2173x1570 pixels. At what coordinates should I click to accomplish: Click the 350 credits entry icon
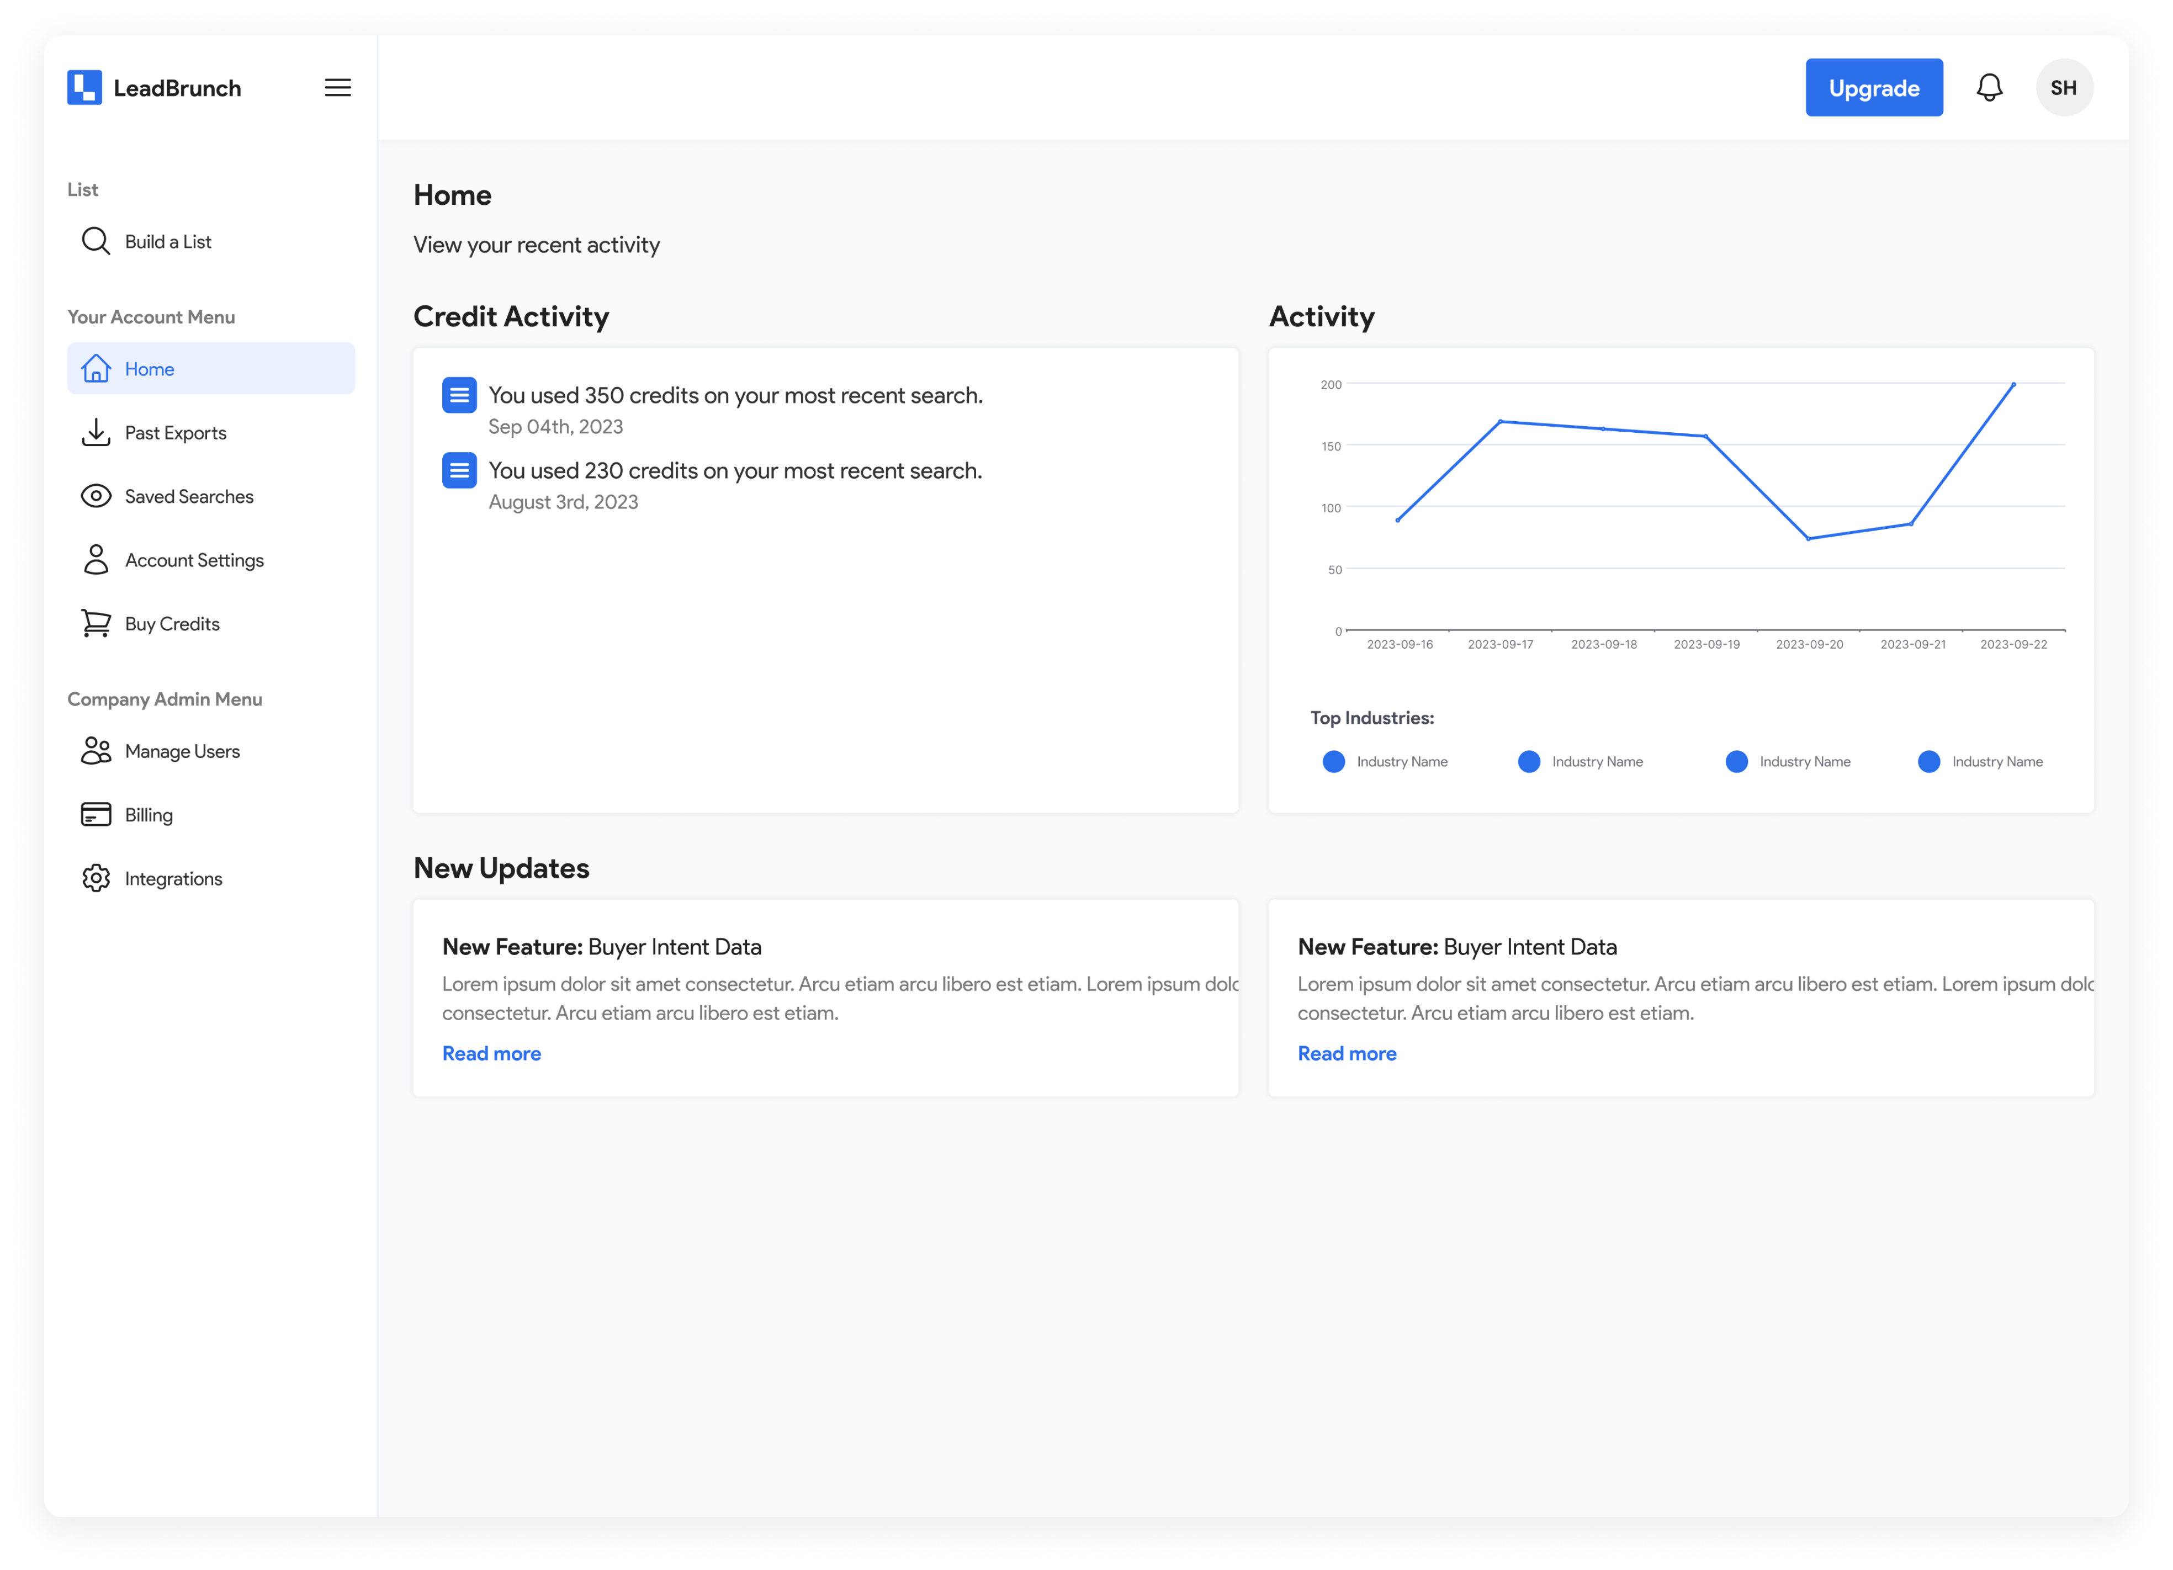point(459,396)
